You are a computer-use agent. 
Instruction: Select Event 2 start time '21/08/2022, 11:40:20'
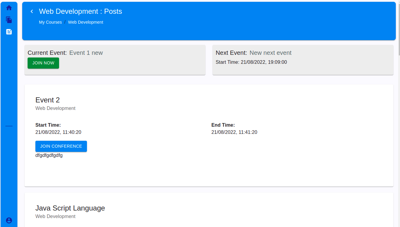point(58,132)
